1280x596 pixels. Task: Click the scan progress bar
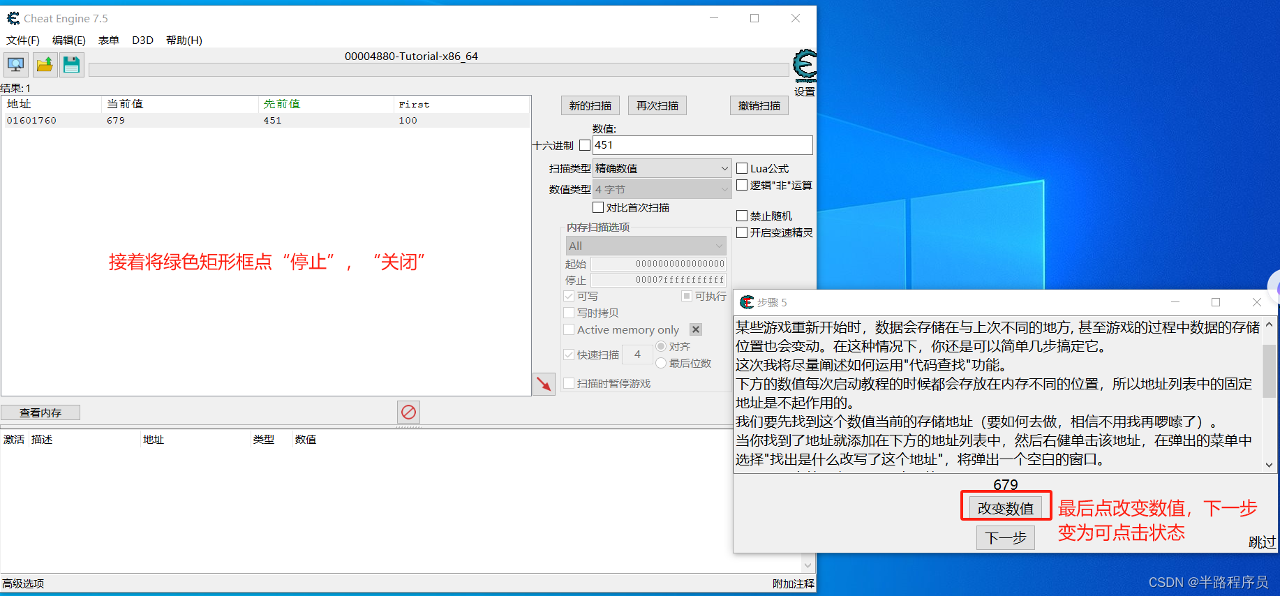click(x=438, y=70)
